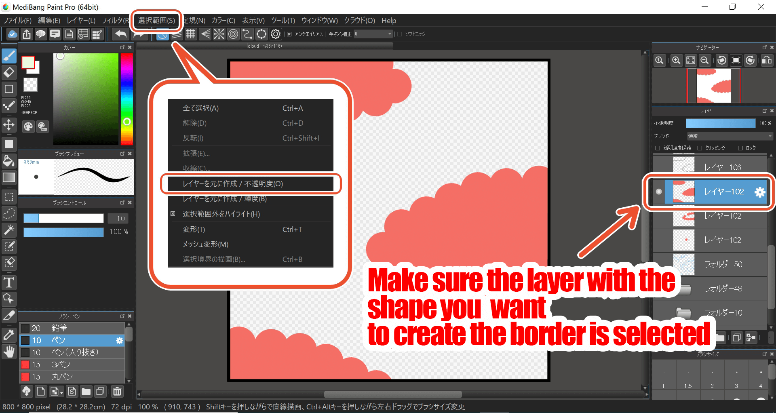The image size is (776, 413).
Task: Click Navigator fit-to-screen icon
Action: point(691,61)
